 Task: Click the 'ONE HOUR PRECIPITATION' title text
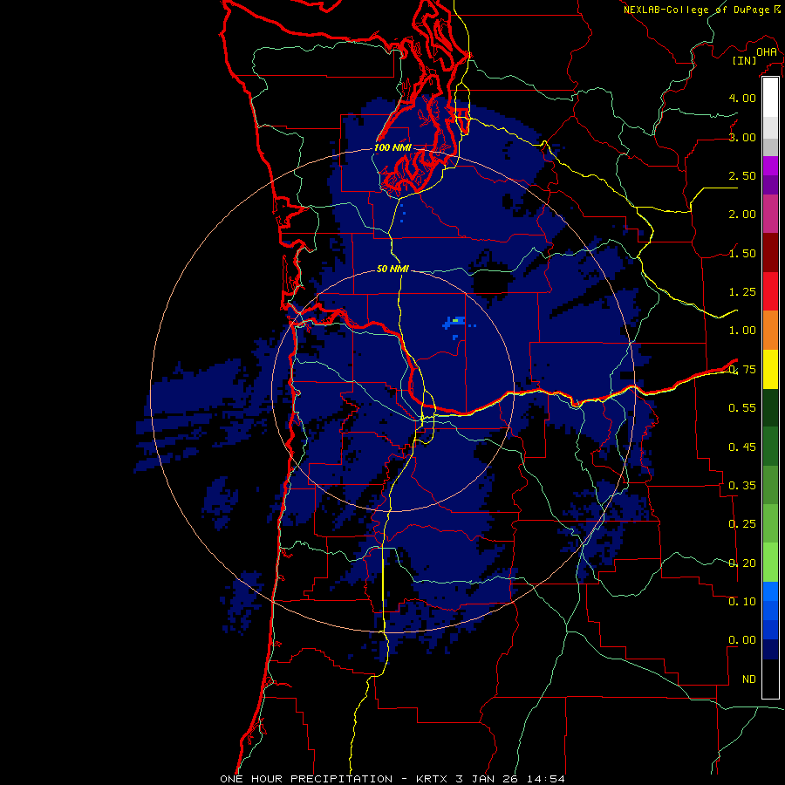[x=306, y=779]
